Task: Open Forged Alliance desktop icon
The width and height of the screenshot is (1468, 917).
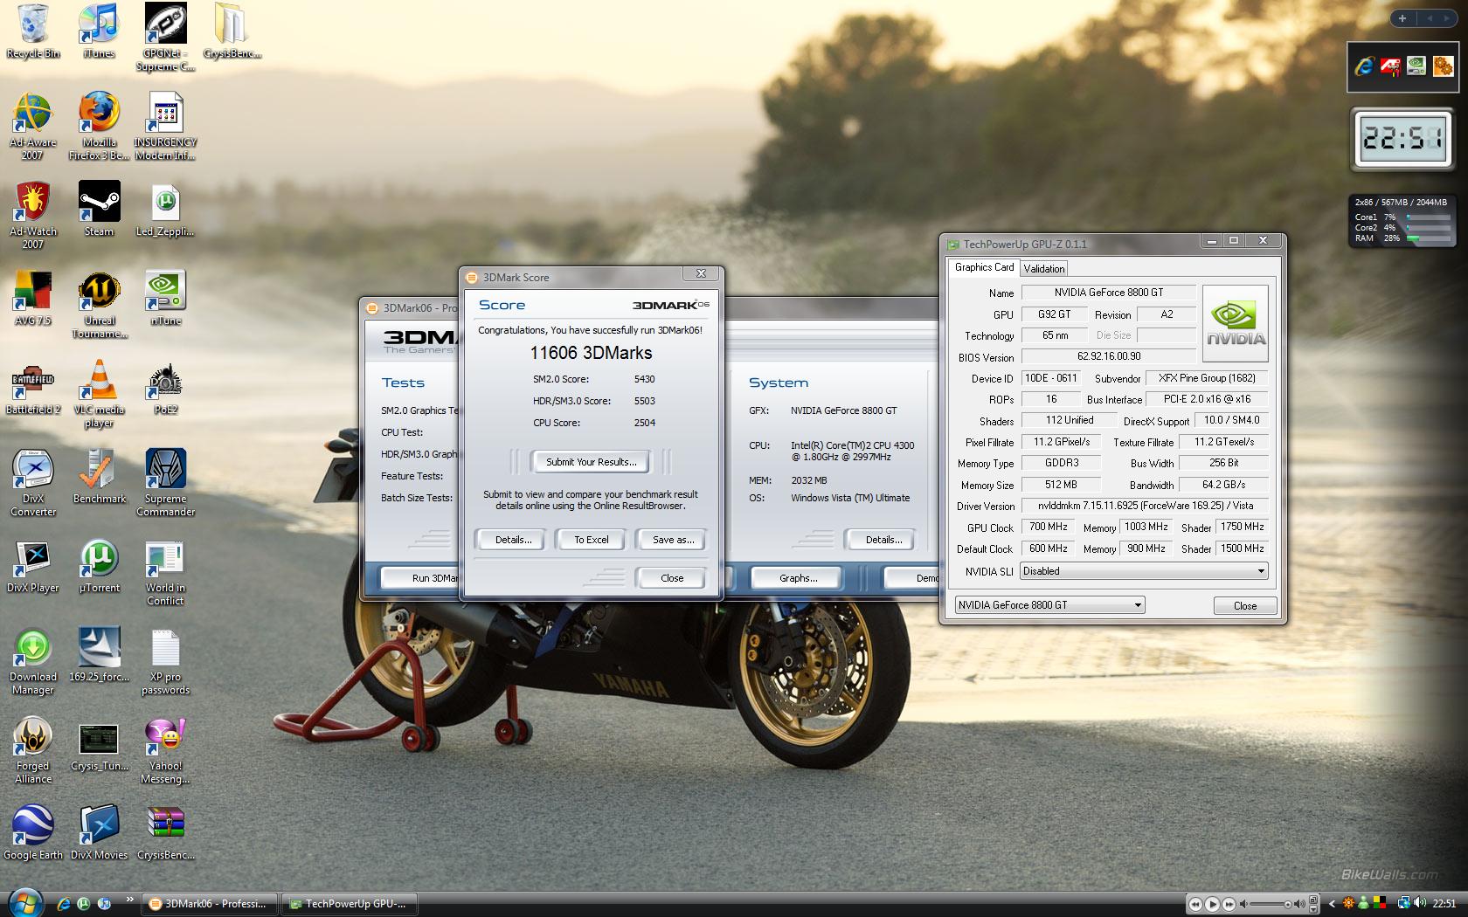Action: coord(33,749)
